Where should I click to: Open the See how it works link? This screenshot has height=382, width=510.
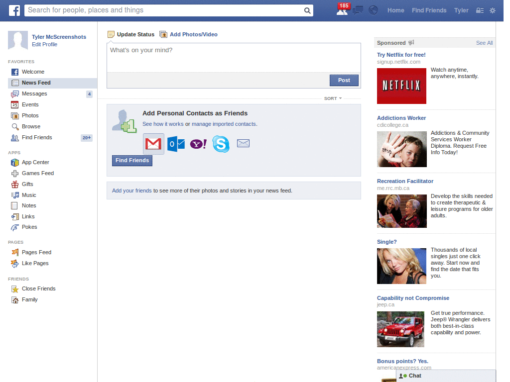(x=163, y=124)
